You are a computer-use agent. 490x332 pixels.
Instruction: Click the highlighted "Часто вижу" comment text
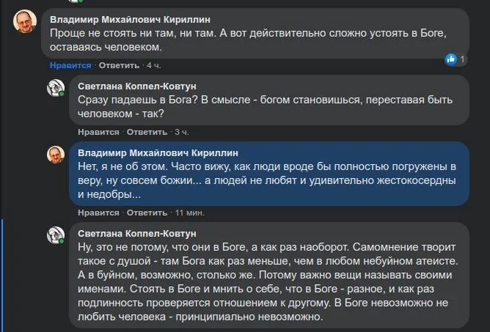[264, 180]
